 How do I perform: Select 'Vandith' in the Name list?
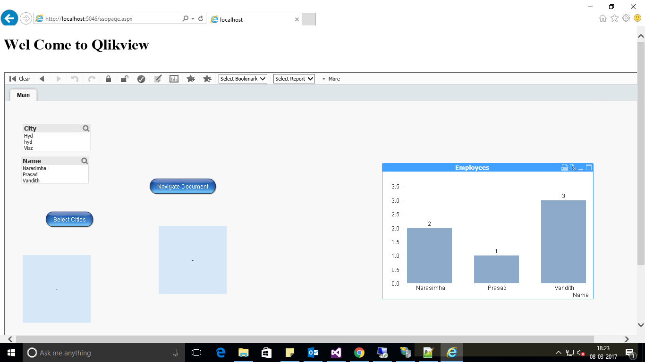(x=55, y=181)
